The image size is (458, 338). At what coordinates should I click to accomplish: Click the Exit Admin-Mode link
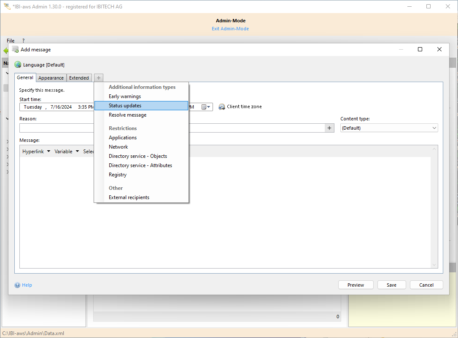[x=230, y=29]
